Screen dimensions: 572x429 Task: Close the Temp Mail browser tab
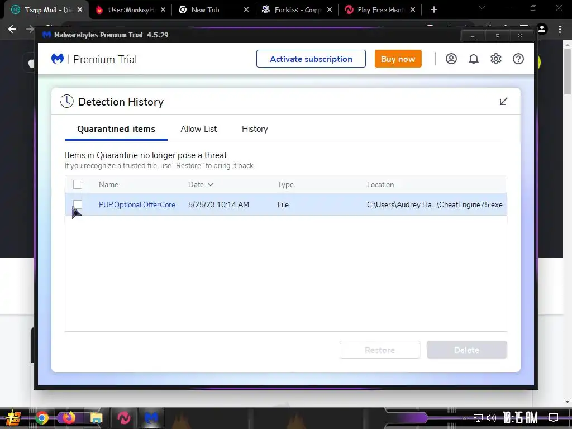[80, 10]
